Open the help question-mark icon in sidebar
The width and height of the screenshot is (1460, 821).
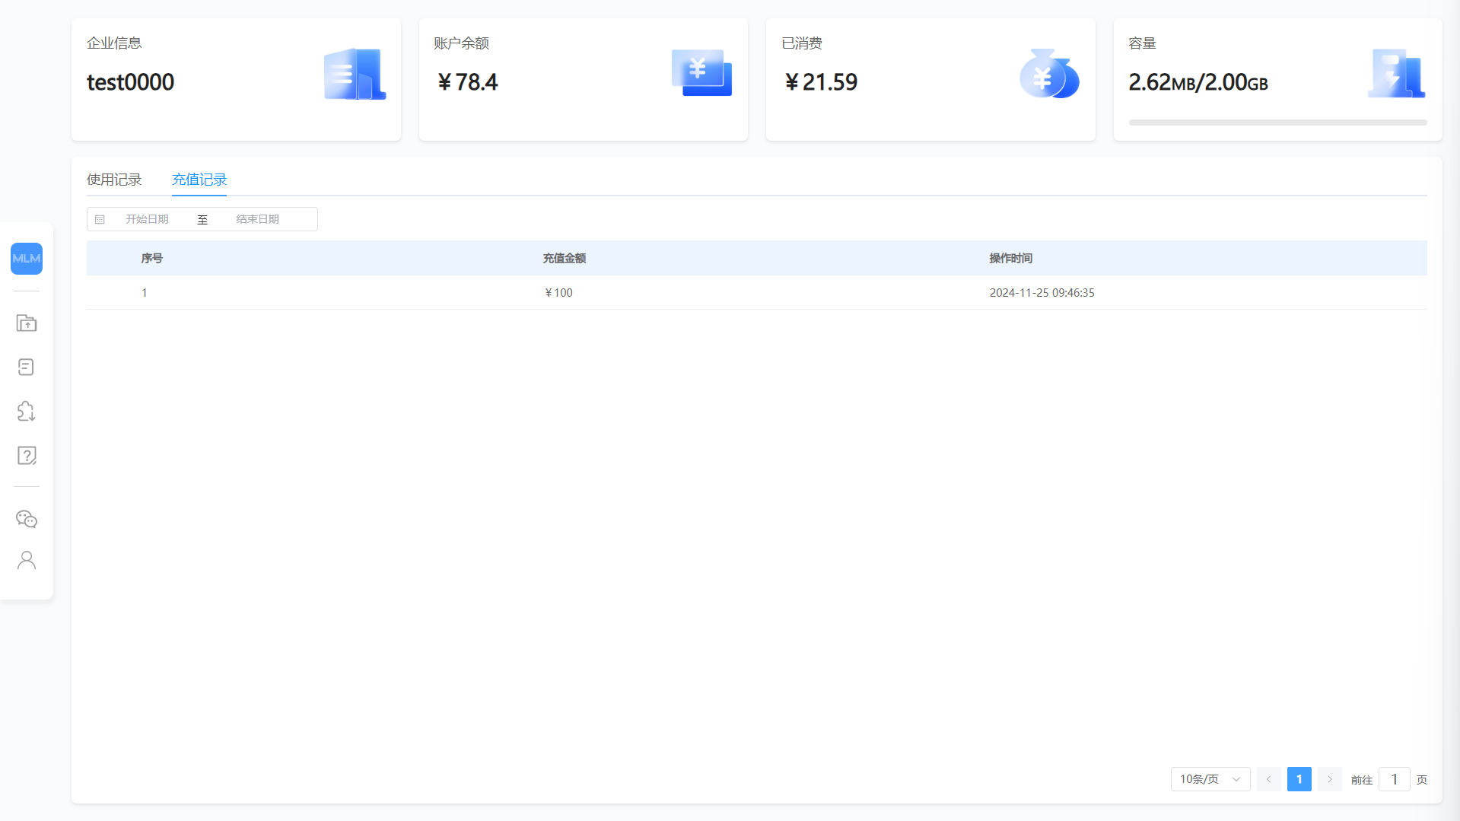tap(27, 456)
